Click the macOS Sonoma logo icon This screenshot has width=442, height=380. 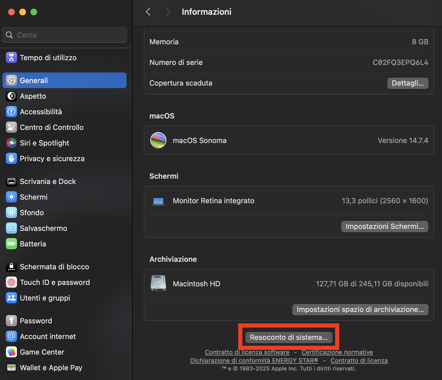pos(158,140)
